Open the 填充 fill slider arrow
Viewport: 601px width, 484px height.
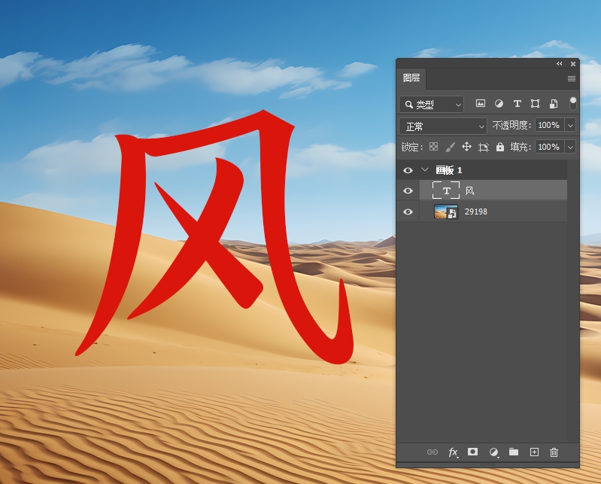point(570,148)
